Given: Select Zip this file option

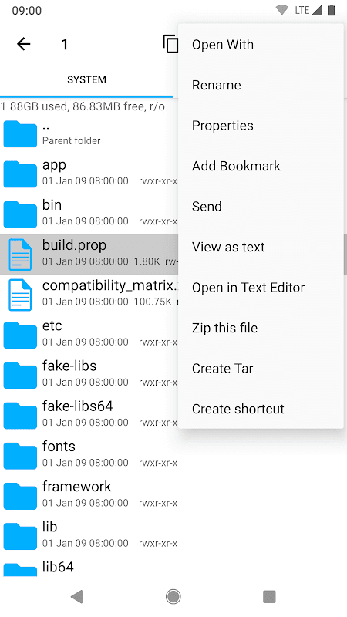Looking at the screenshot, I should click(x=261, y=329).
